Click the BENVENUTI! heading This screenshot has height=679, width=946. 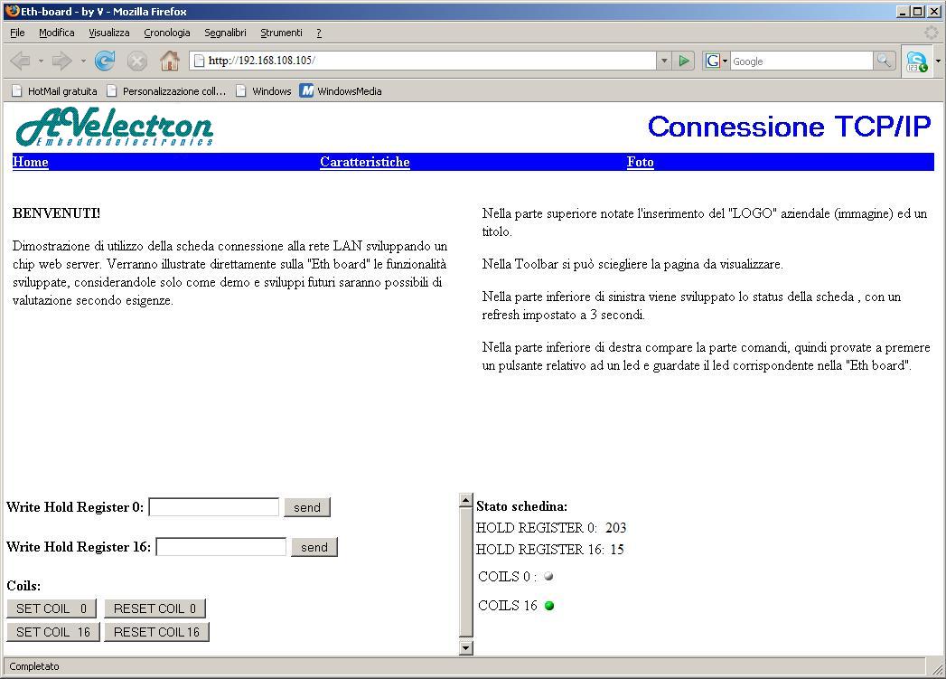click(57, 213)
